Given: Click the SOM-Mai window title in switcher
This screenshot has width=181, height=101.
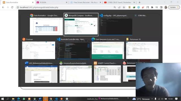Looking at the screenshot, I should [x=142, y=15].
